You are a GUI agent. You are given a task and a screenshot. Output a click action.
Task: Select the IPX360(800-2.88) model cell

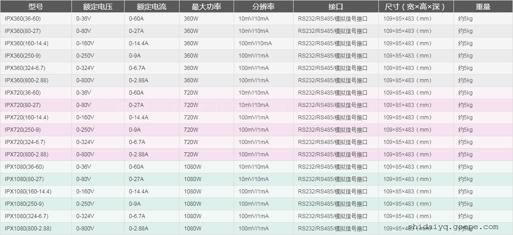[x=26, y=80]
